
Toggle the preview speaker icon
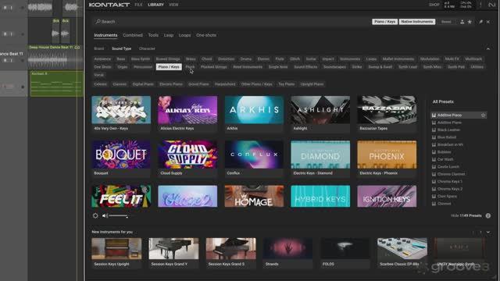pos(105,215)
